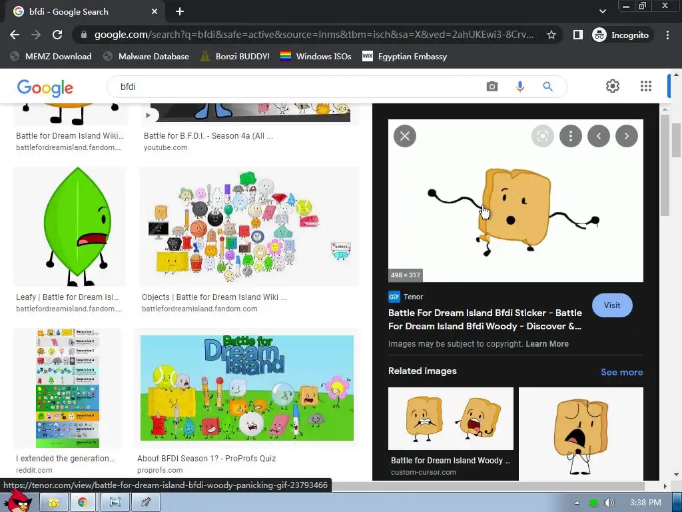The height and width of the screenshot is (512, 682).
Task: Open the third taskbar window icon
Action: coord(115,503)
